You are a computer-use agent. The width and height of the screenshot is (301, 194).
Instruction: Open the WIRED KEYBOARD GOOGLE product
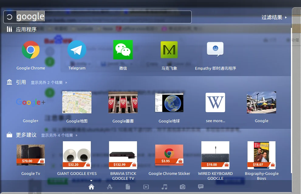(215, 155)
